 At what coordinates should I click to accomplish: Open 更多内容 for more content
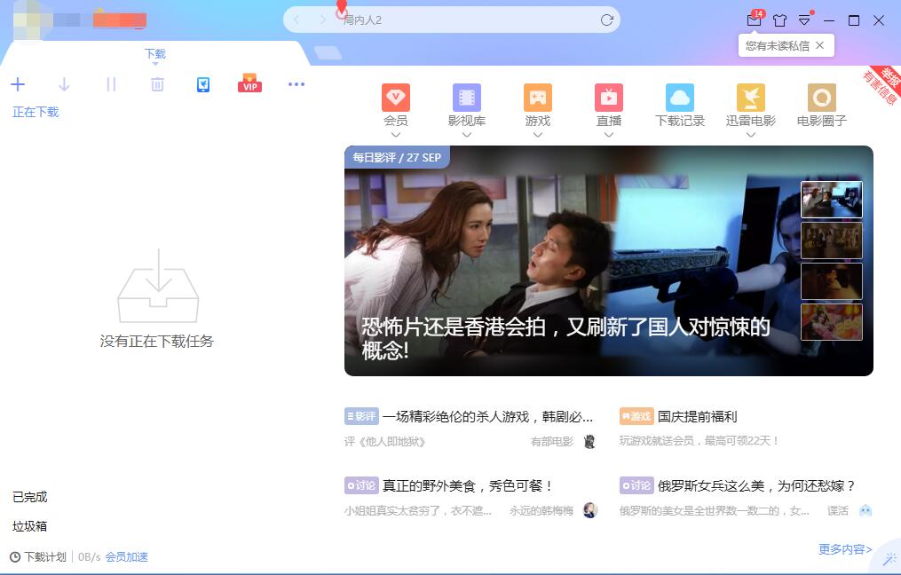point(842,549)
